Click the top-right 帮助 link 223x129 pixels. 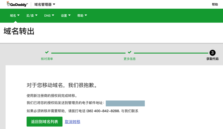pyautogui.click(x=215, y=4)
